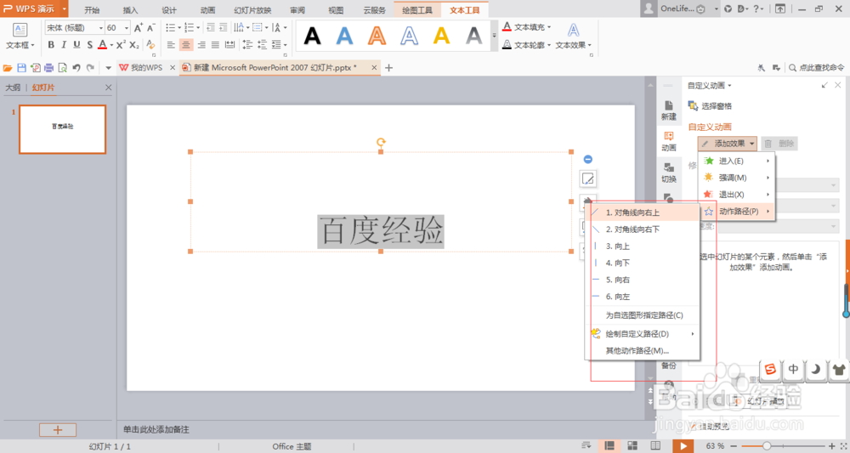Toggle moon icon on Sogou bar
Viewport: 850px width, 453px height.
tap(816, 369)
